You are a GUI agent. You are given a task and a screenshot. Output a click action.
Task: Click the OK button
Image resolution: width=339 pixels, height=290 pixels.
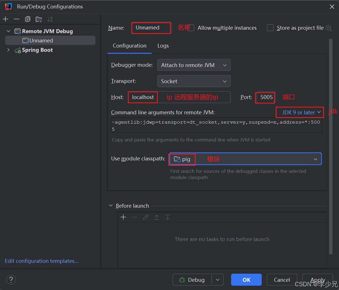(246, 280)
